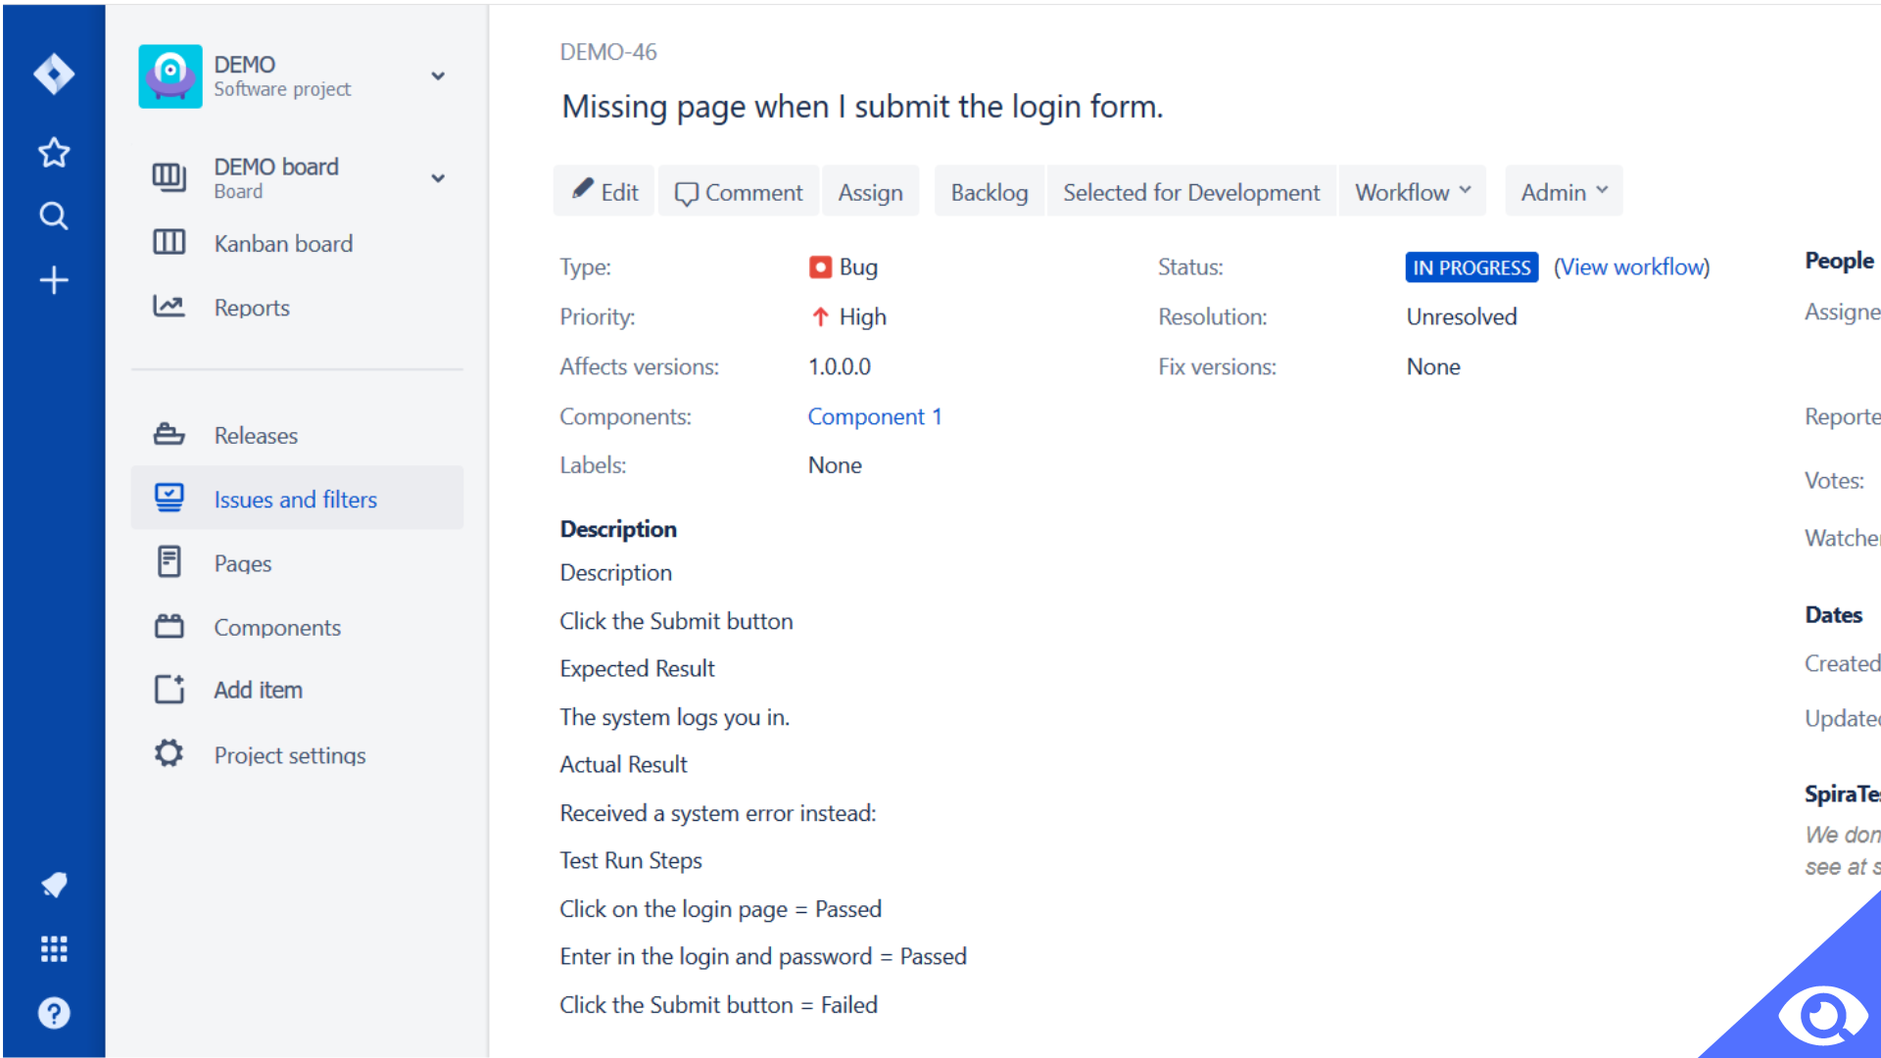Select the Comment menu item

(738, 191)
